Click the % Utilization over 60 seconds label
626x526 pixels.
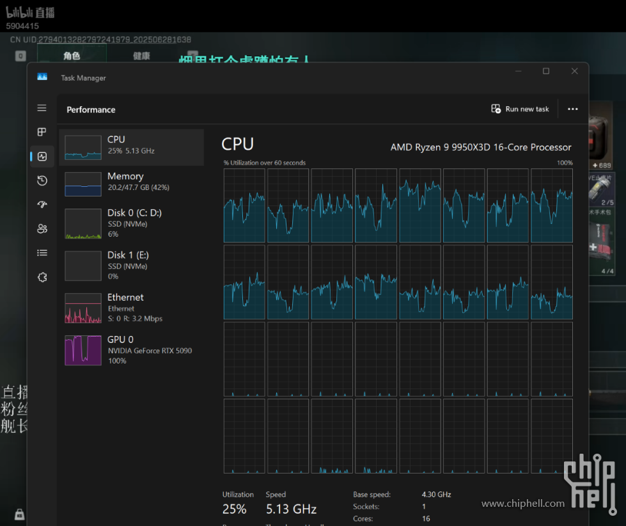(x=265, y=163)
